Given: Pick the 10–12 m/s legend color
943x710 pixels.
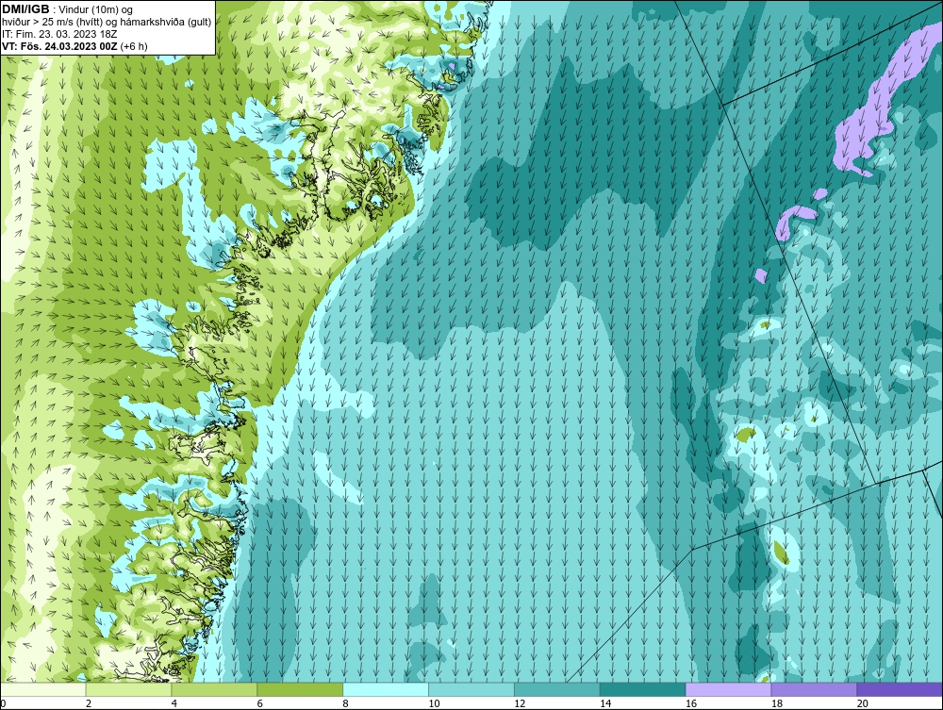Looking at the screenshot, I should (471, 689).
